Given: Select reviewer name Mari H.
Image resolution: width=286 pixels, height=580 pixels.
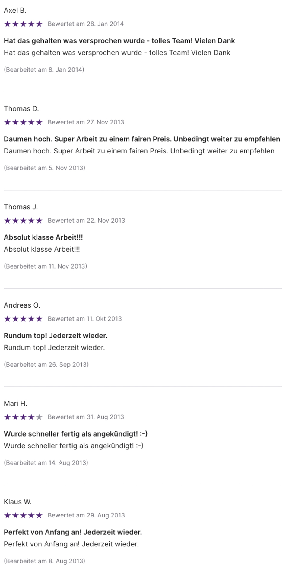Looking at the screenshot, I should click(x=16, y=404).
